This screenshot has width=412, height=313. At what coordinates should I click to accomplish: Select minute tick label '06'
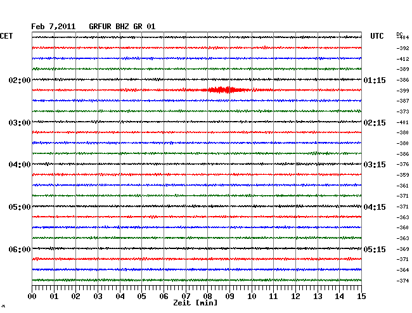coord(164,296)
